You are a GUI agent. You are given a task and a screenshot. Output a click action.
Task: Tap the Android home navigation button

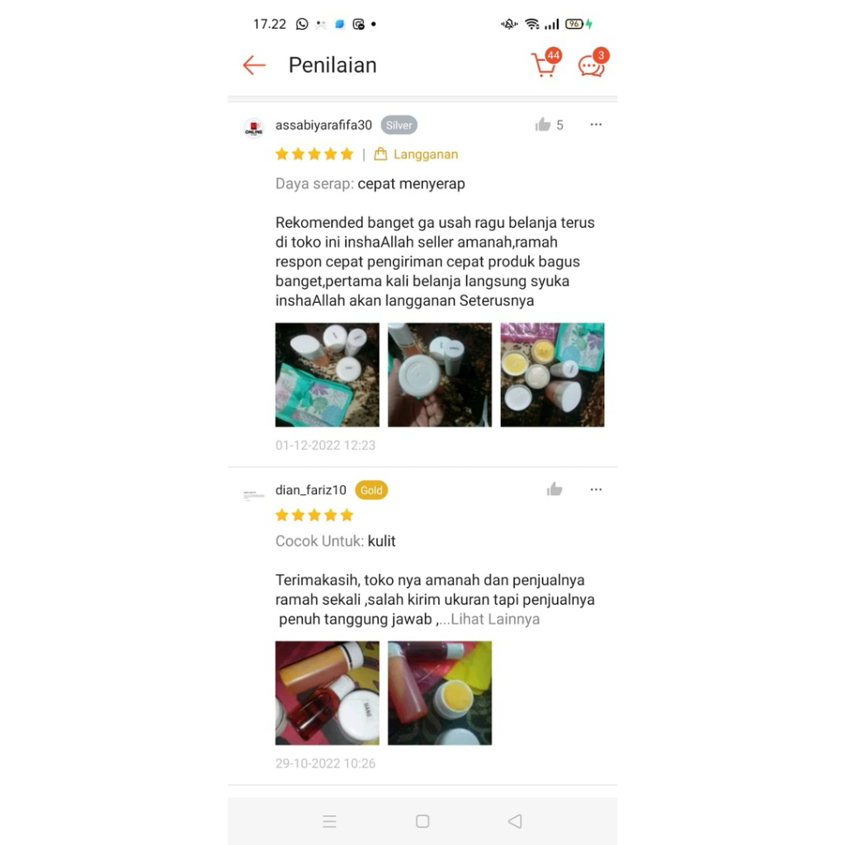pos(422,821)
